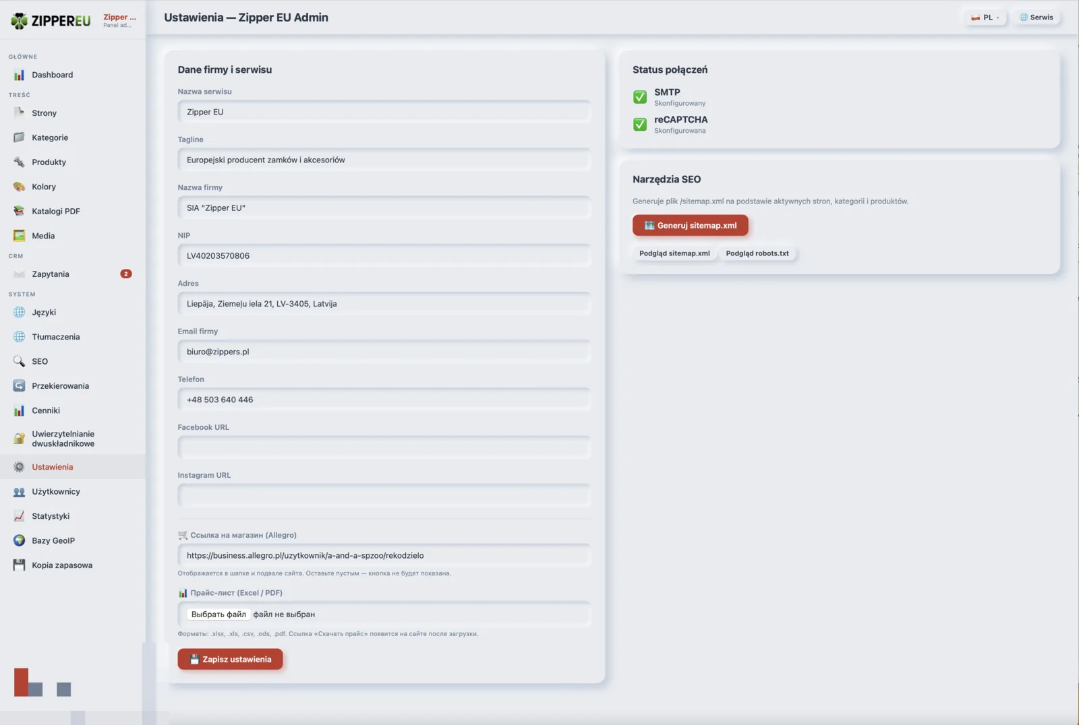Focus the Facebook URL input field
This screenshot has height=725, width=1079.
(384, 447)
